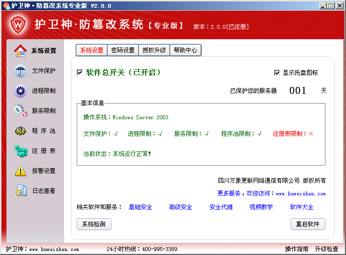Screen dimensions: 346x255
Task: Open 系统设置 in the sidebar
Action: (43, 51)
